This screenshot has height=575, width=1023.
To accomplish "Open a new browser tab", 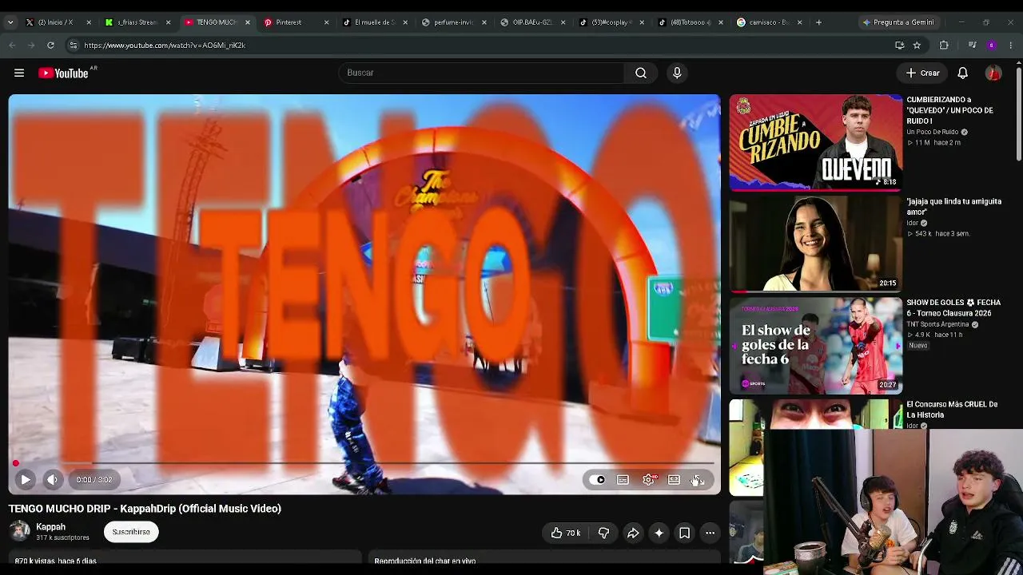I will (x=818, y=22).
